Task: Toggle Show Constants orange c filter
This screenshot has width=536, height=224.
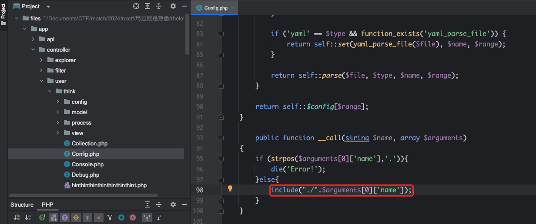Action: [76, 217]
